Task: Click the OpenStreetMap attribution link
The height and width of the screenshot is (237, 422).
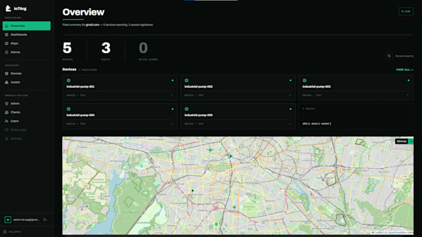Action: tap(397, 233)
